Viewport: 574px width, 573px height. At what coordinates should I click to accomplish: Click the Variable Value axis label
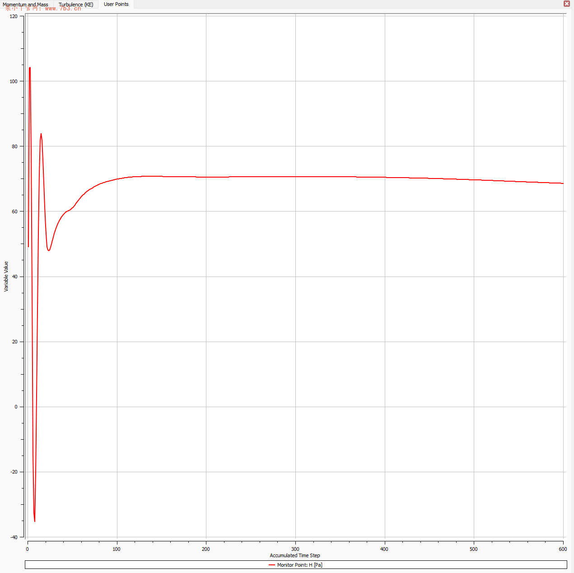6,277
